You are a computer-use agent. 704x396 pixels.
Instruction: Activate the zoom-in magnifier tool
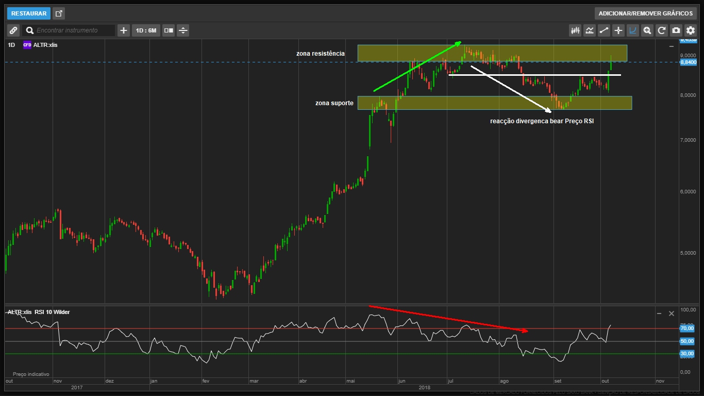(647, 30)
